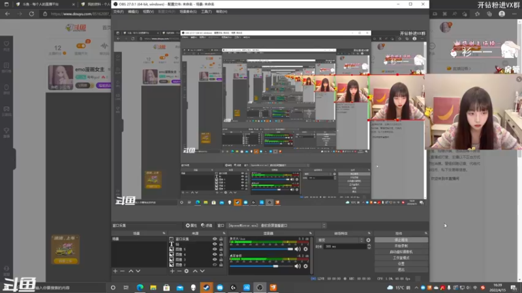Move source up arrow icon
The width and height of the screenshot is (522, 293).
[x=195, y=271]
